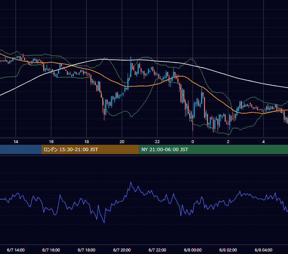Click the 14 hour axis label
This screenshot has height=254, width=288.
[x=16, y=142]
